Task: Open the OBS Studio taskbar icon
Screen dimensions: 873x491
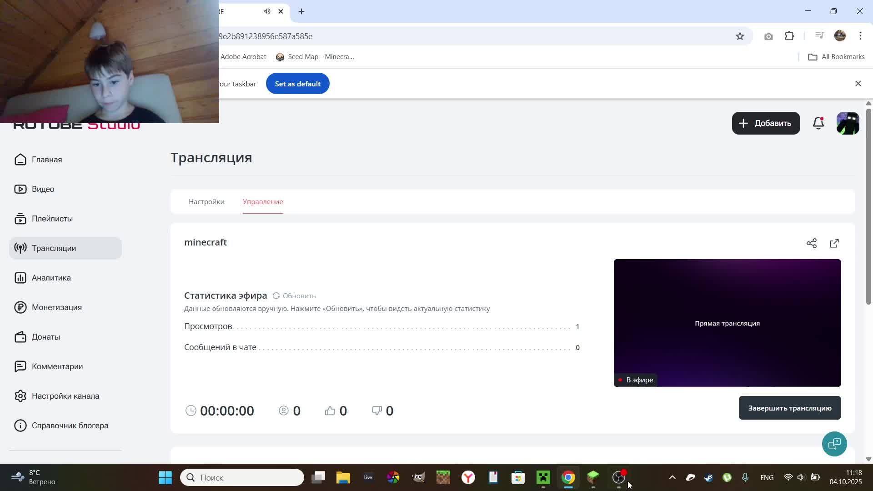Action: [x=618, y=477]
